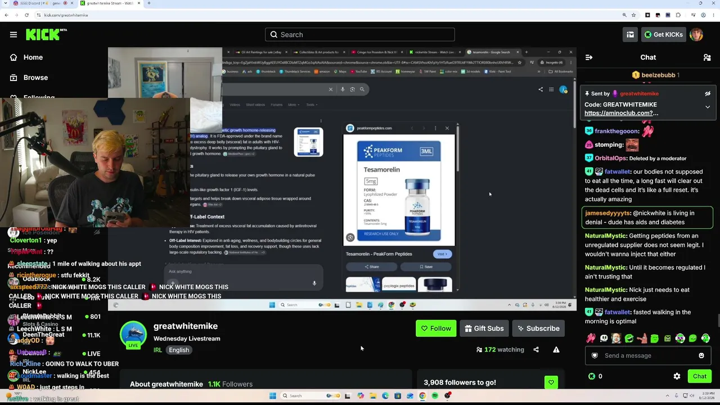This screenshot has width=720, height=405.
Task: Open the emoji picker in chat input
Action: [x=701, y=355]
